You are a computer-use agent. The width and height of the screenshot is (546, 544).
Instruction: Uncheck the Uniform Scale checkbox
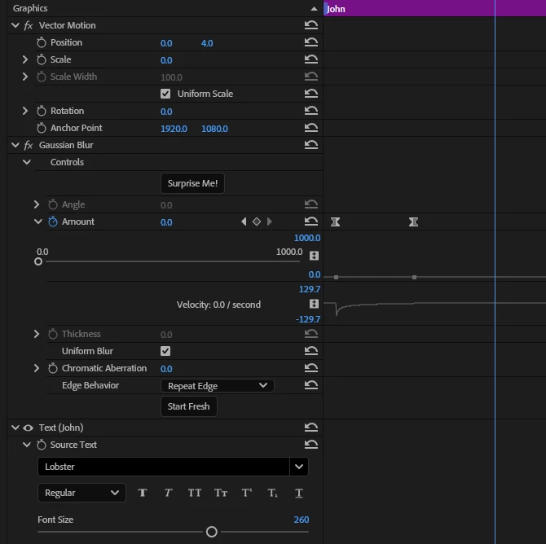pos(165,94)
